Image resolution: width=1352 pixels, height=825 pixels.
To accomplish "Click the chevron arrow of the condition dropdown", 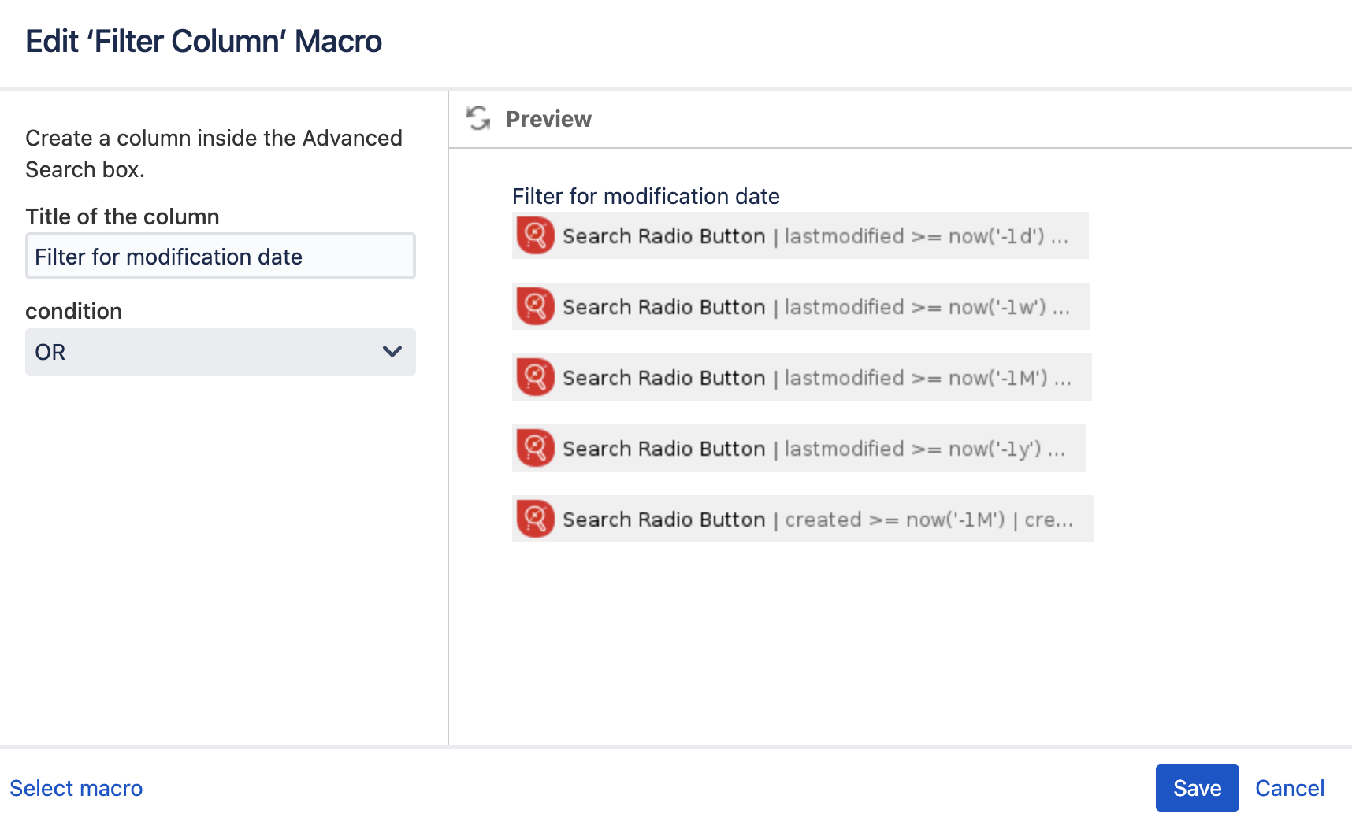I will [392, 352].
